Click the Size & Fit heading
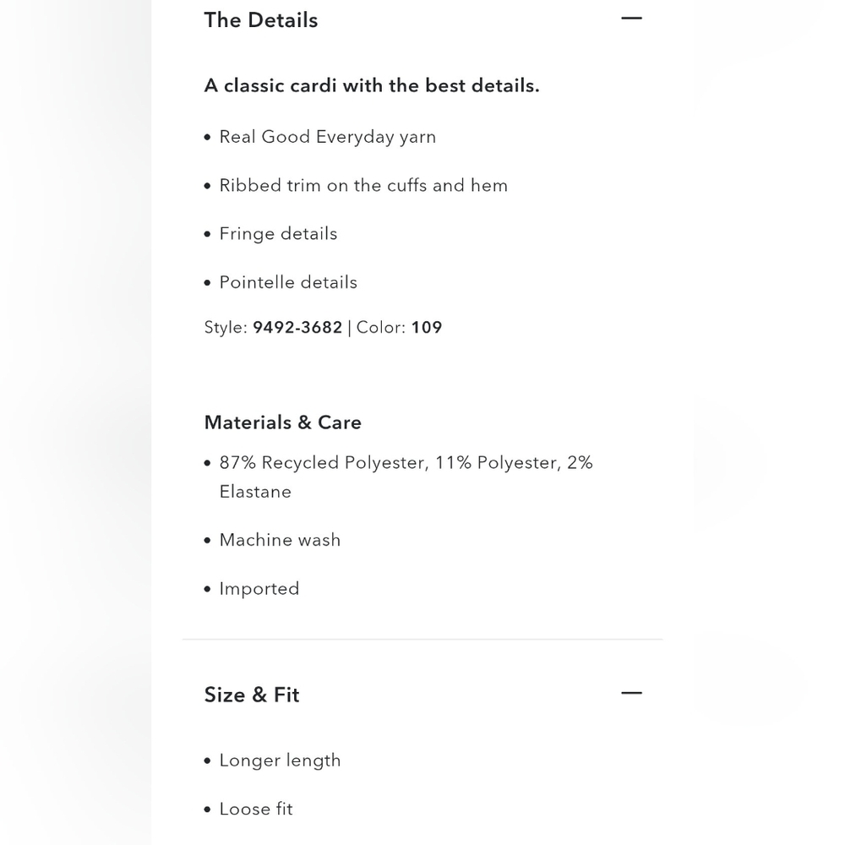Screen dimensions: 845x845 point(252,695)
